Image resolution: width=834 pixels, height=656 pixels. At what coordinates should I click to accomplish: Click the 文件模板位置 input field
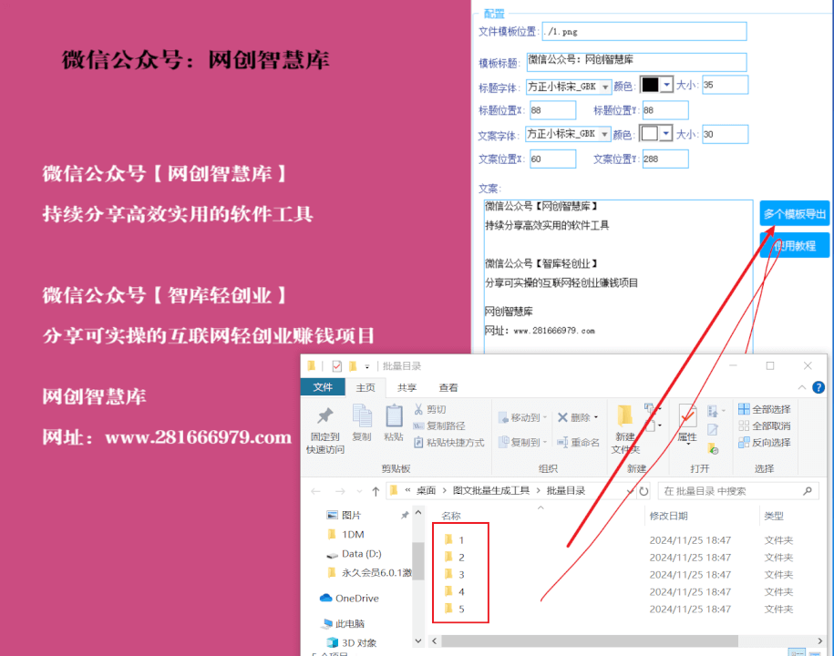point(644,31)
